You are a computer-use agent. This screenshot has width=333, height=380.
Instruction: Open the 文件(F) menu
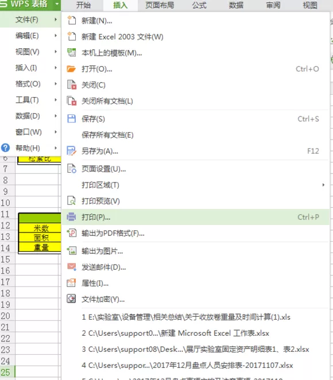click(30, 20)
